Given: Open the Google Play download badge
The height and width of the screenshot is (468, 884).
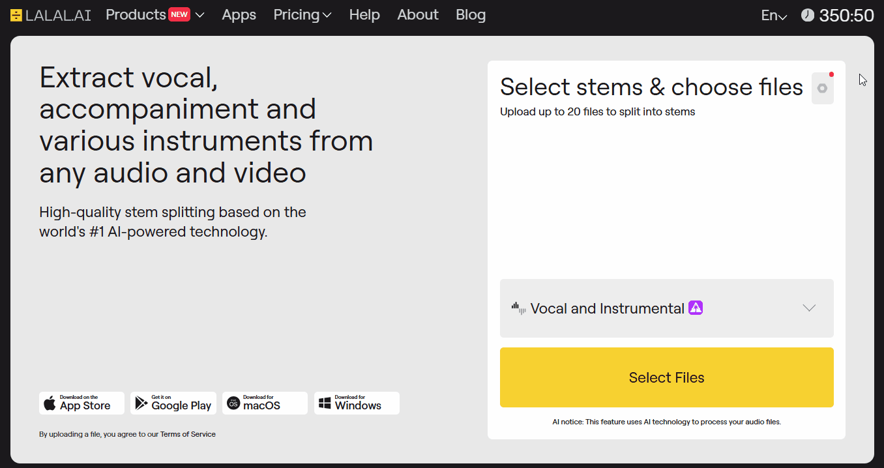Looking at the screenshot, I should (x=173, y=403).
